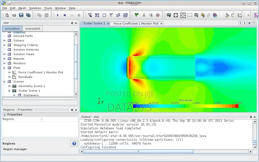
Task: Open the Tools menu
Action: (48, 8)
